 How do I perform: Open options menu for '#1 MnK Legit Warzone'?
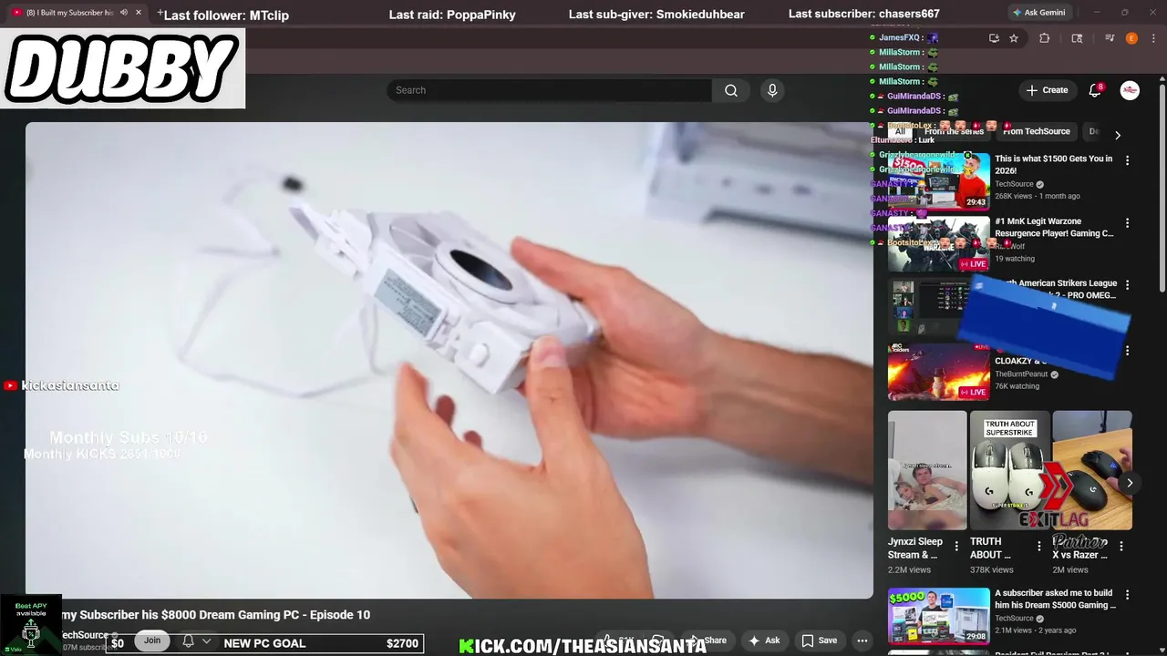pyautogui.click(x=1127, y=223)
